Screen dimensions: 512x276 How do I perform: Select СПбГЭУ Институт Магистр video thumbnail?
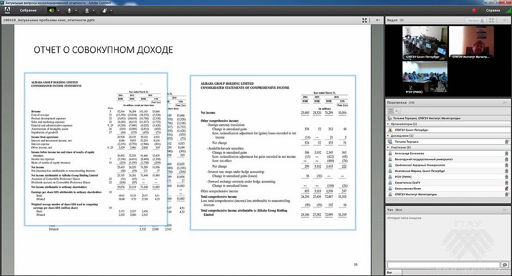[471, 43]
